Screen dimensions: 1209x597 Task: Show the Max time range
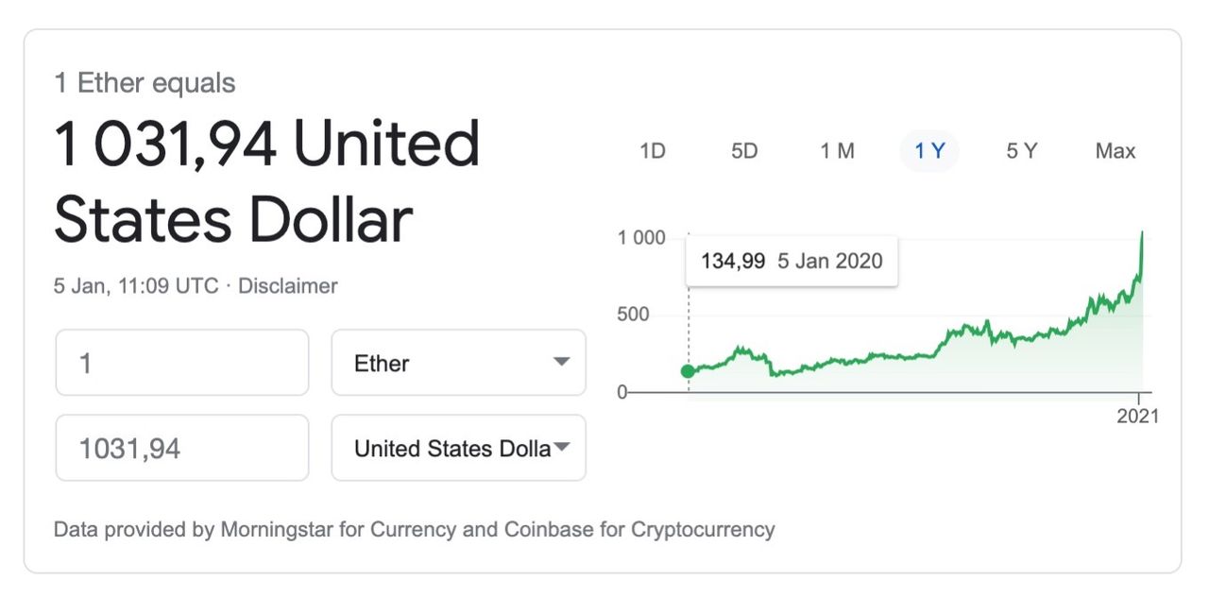pyautogui.click(x=1115, y=151)
